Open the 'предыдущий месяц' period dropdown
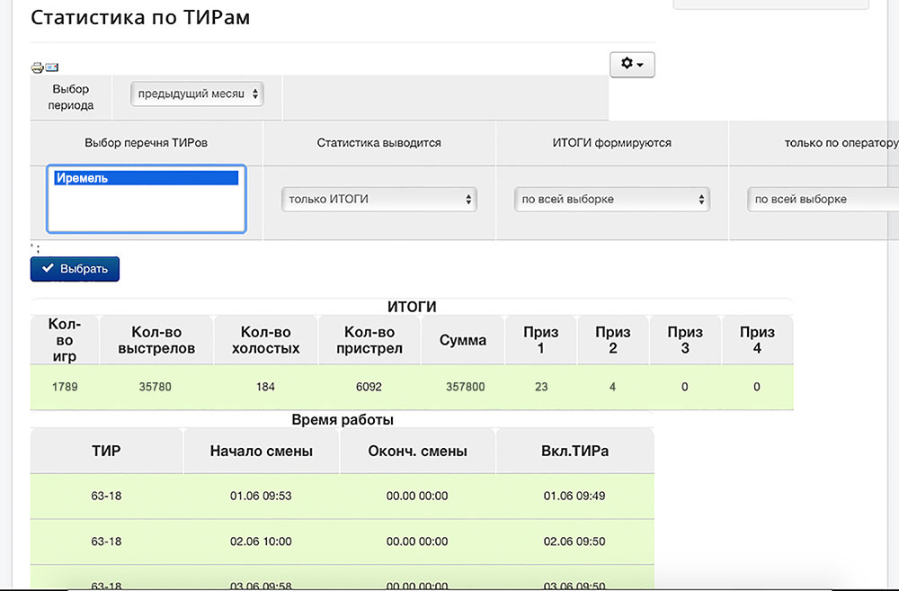The image size is (899, 591). click(197, 94)
